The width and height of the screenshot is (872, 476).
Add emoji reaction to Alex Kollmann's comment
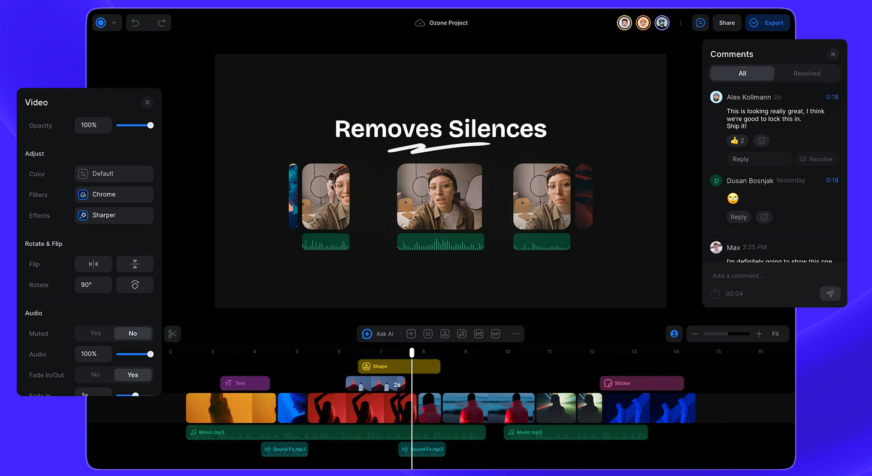[x=762, y=141]
